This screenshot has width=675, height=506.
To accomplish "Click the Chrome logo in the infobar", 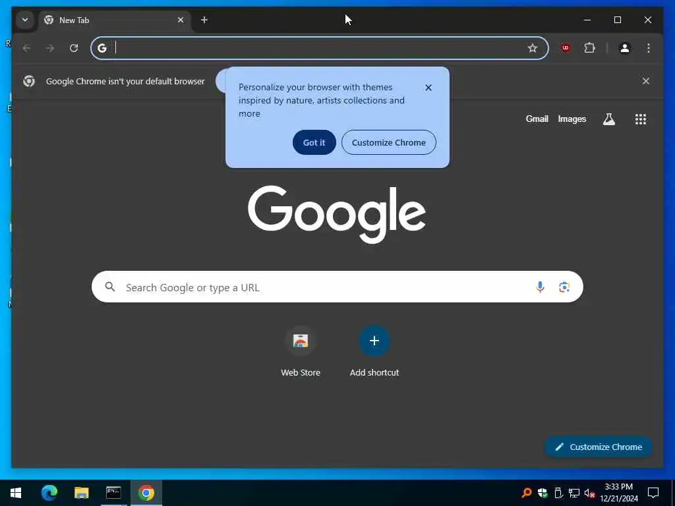I will click(x=29, y=81).
